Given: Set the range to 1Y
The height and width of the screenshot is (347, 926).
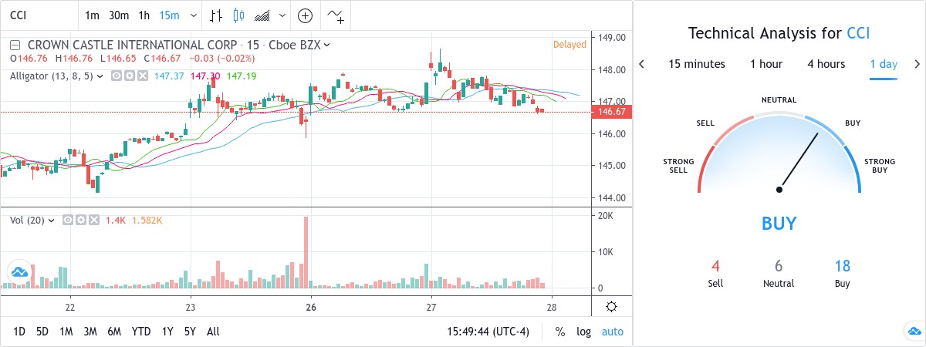Looking at the screenshot, I should pos(167,332).
